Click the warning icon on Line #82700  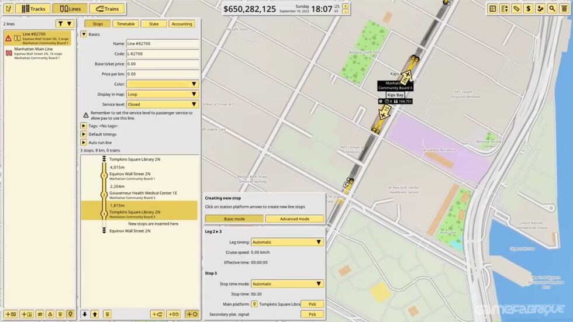(x=8, y=38)
